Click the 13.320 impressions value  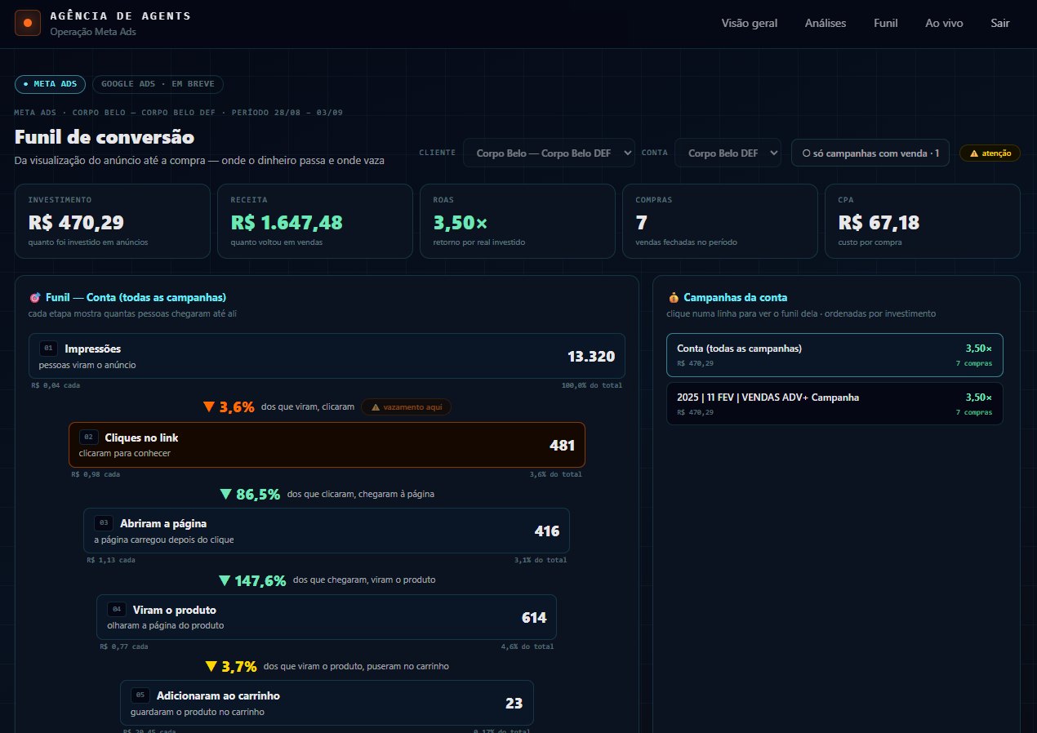coord(591,356)
